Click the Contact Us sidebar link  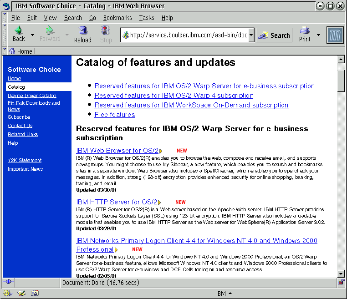click(20, 126)
